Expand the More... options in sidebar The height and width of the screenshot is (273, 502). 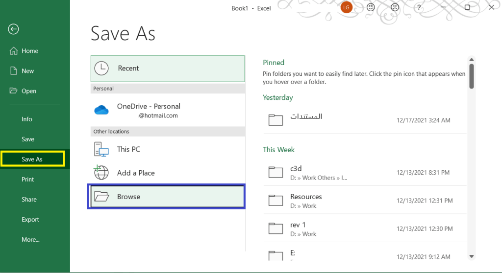click(30, 240)
